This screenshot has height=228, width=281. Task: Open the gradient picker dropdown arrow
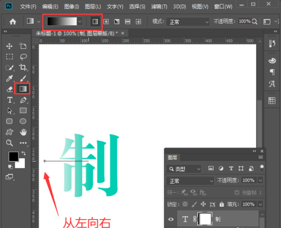click(80, 22)
